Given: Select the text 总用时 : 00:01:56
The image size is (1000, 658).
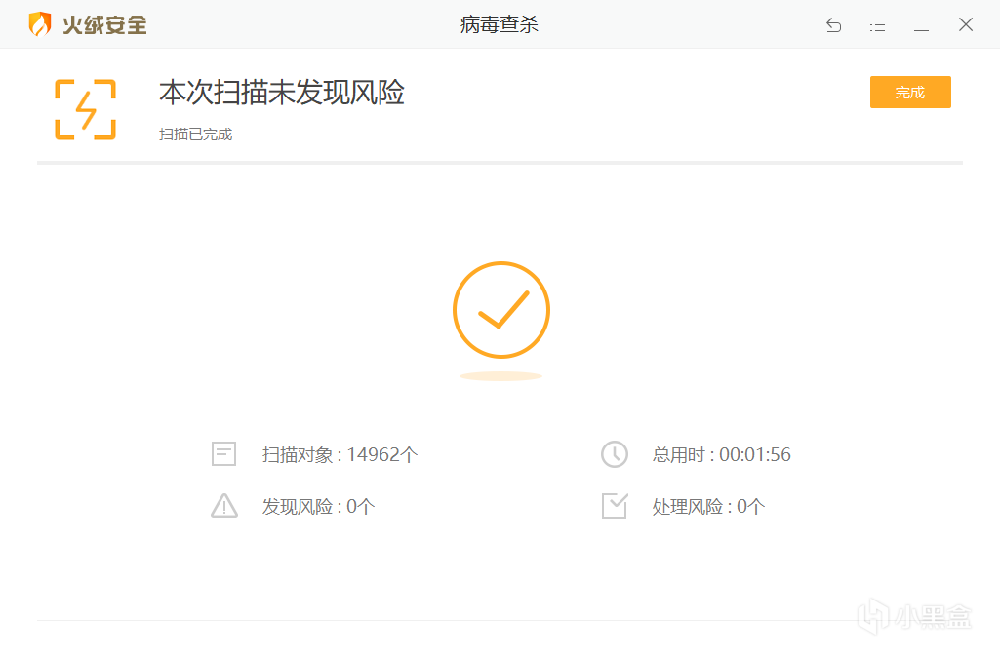Looking at the screenshot, I should point(721,455).
